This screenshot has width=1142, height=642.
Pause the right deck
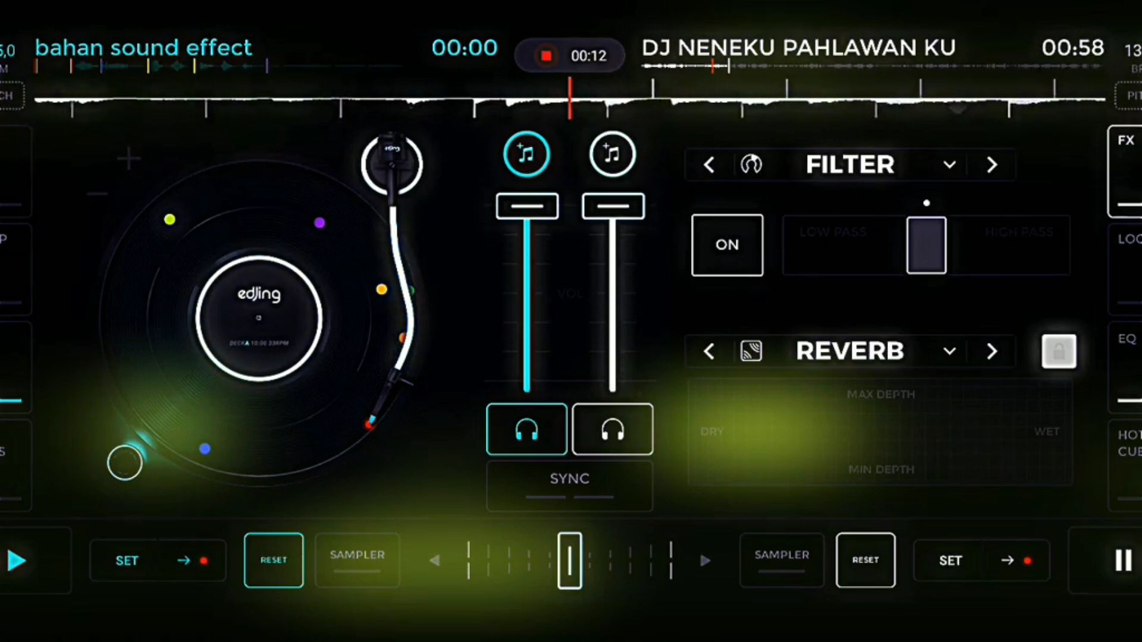[x=1122, y=560]
